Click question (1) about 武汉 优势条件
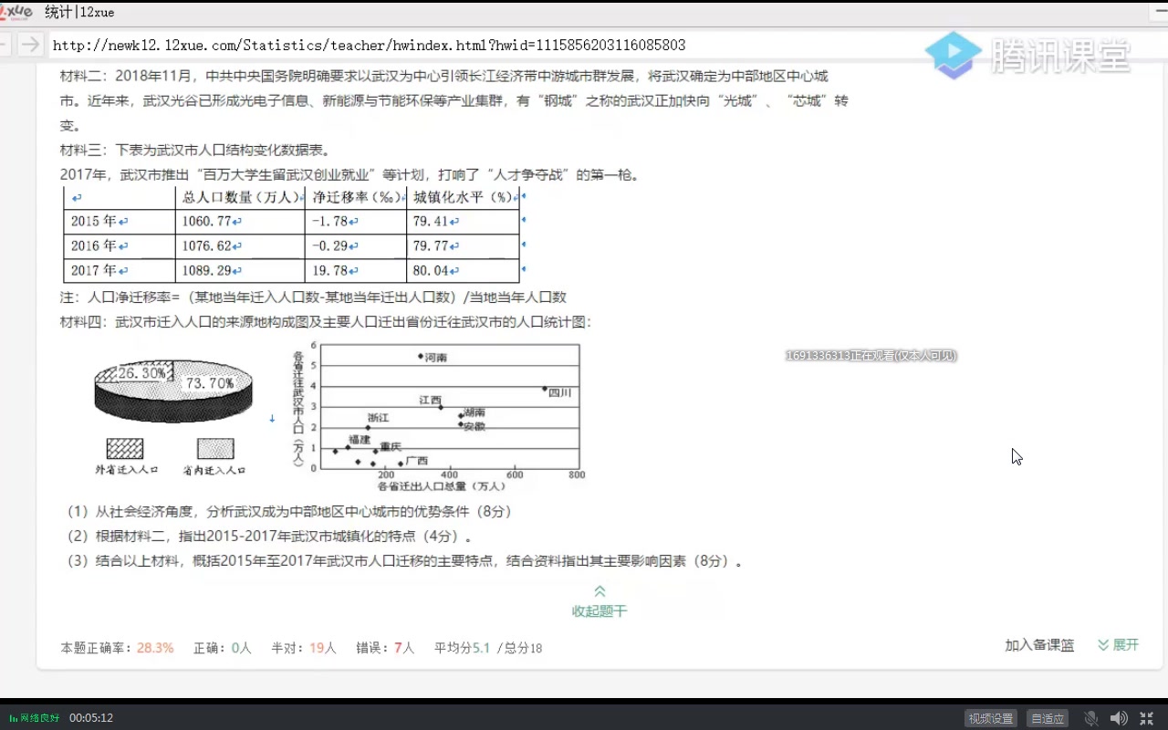 (289, 512)
